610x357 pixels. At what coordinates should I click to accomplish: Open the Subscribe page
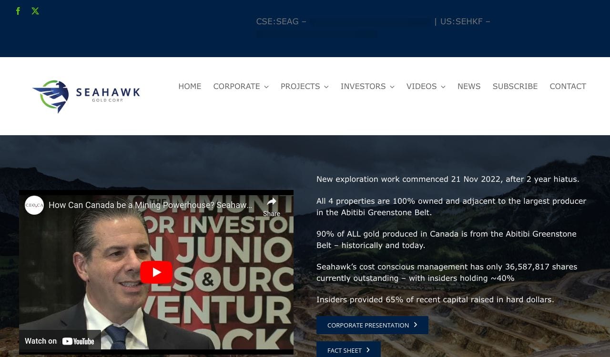tap(515, 86)
